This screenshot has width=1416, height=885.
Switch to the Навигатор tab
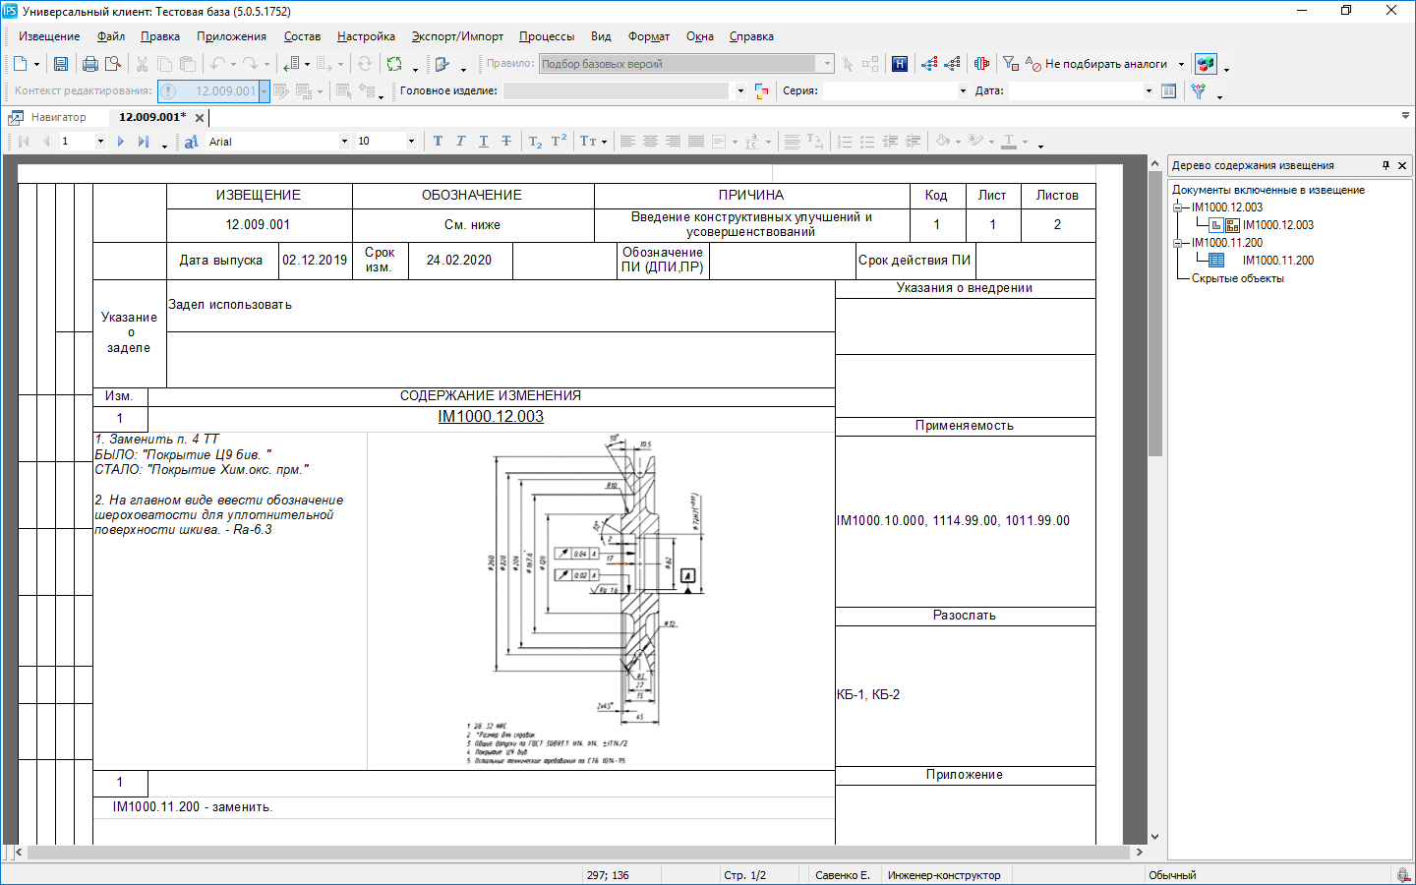click(x=58, y=117)
